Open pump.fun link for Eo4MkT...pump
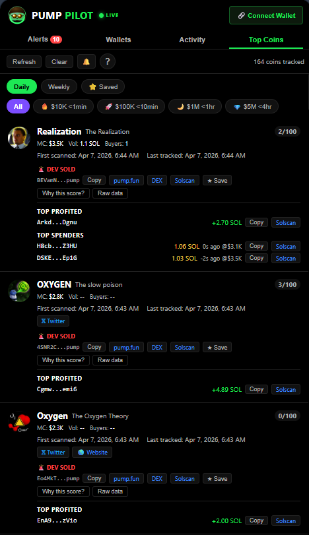Screen dimensions: 309x535 tap(126, 478)
